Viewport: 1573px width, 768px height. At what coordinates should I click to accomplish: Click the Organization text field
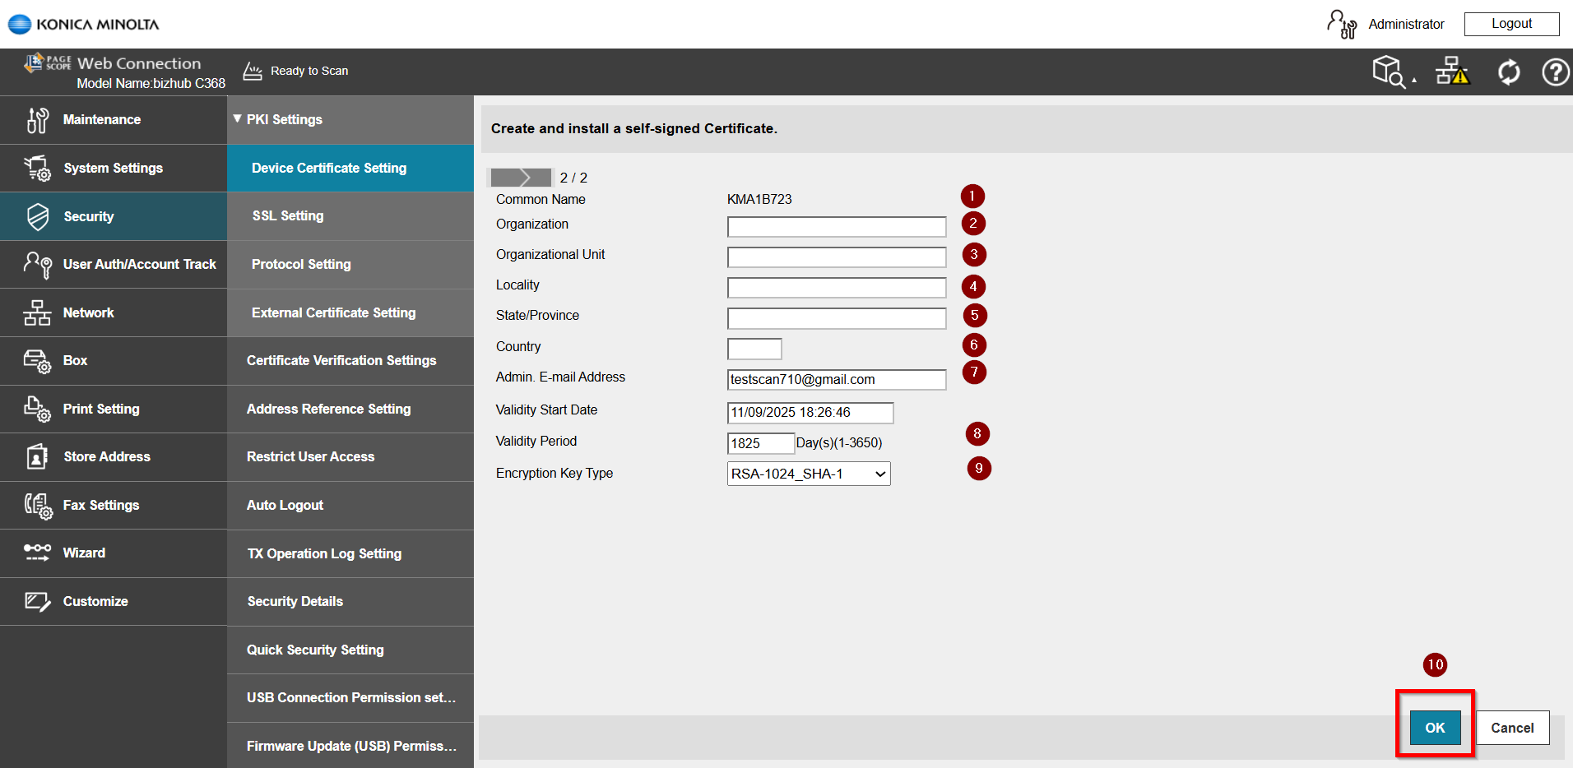point(836,227)
